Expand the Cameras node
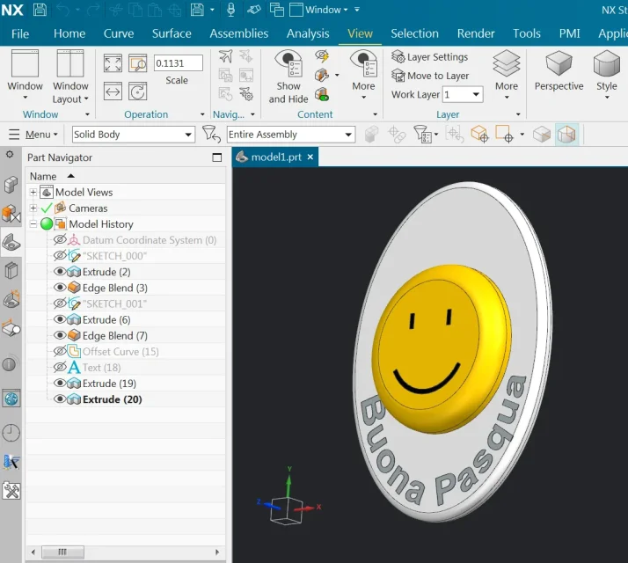Screen dimensions: 628x563 click(x=33, y=208)
